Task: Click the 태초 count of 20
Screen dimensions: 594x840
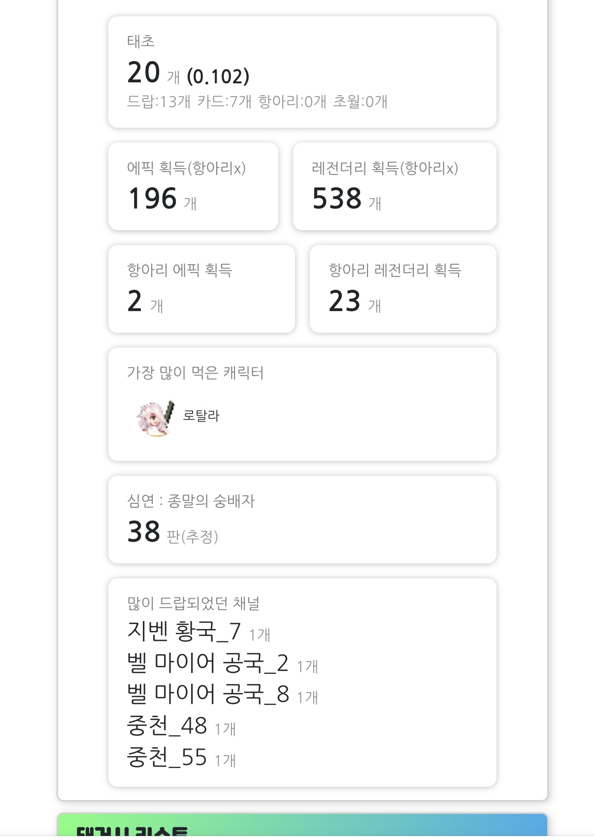Action: pos(143,72)
